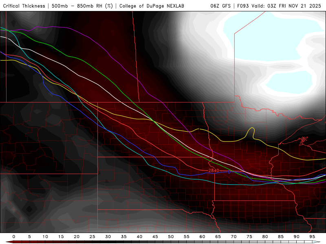
Task: Click the "30" color scale tick label
Action: 108,237
